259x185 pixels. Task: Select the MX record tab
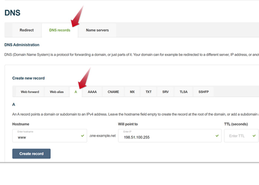coord(132,92)
